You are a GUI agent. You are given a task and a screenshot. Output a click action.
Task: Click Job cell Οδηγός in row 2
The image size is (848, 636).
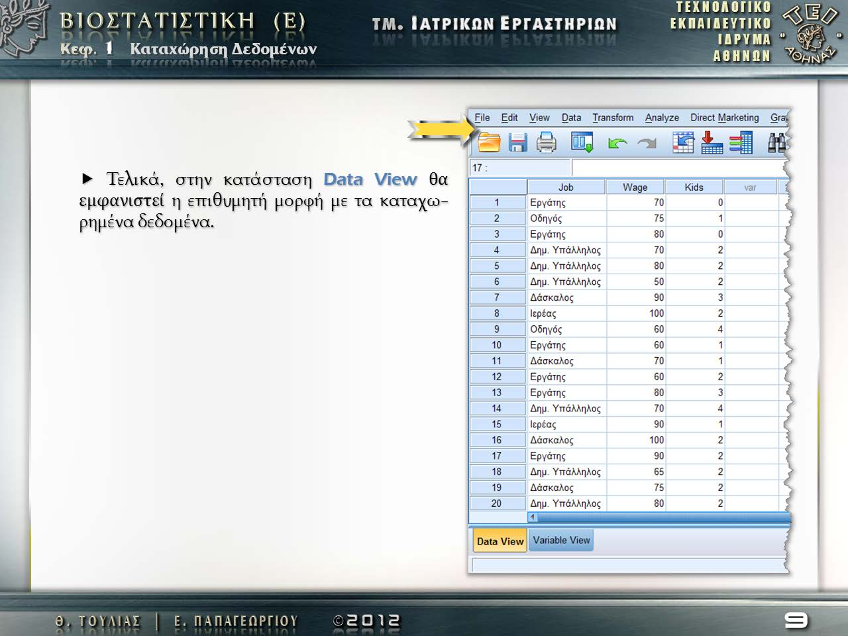(x=567, y=219)
